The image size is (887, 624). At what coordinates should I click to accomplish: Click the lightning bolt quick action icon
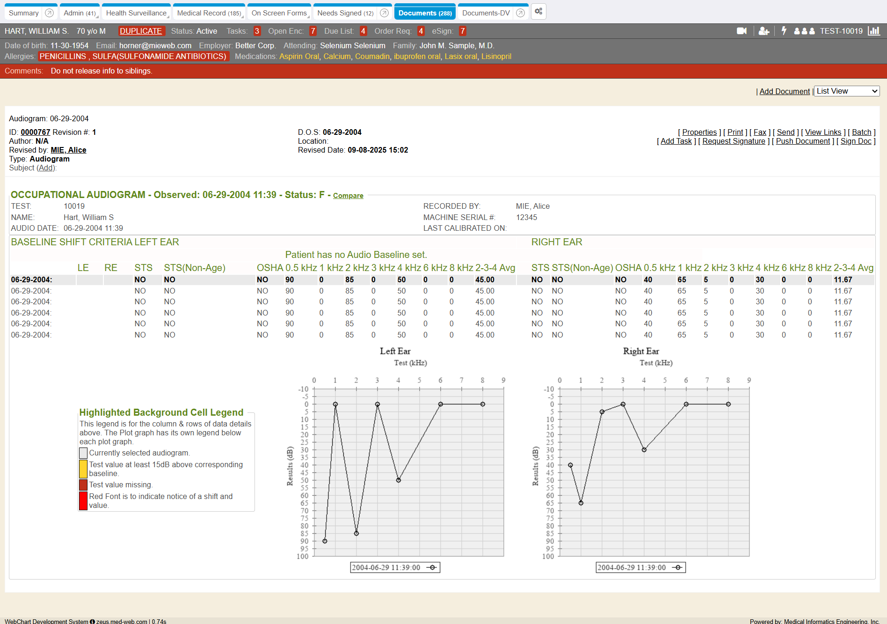click(x=784, y=31)
